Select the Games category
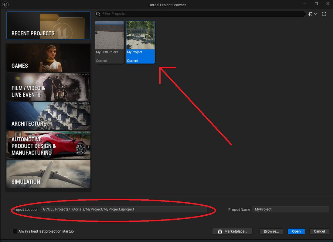Screen dimensions: 333x242 coord(49,58)
